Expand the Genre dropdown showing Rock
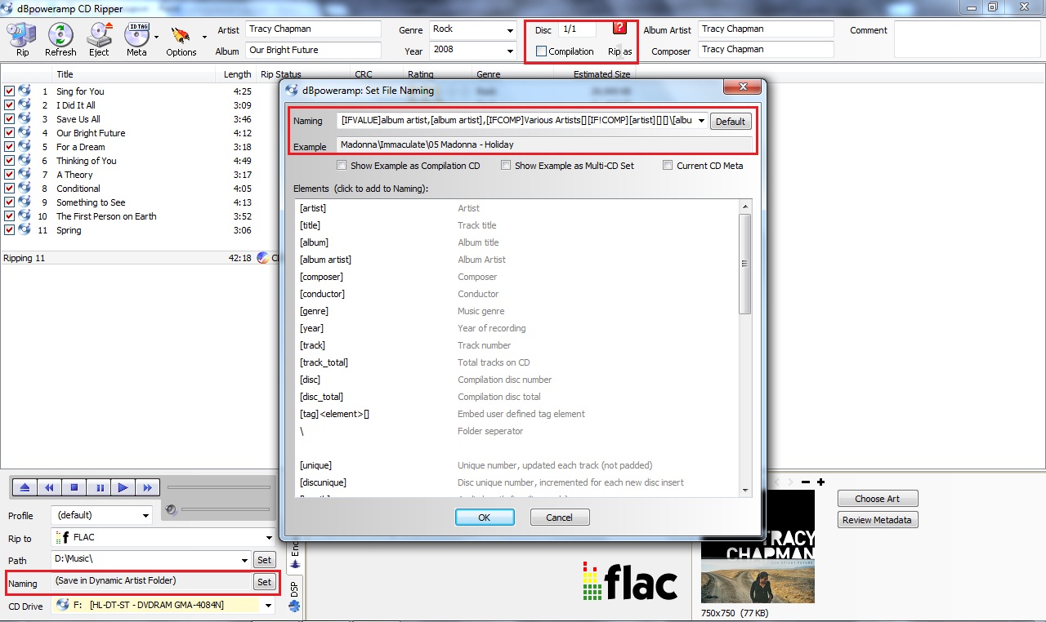 (x=509, y=30)
